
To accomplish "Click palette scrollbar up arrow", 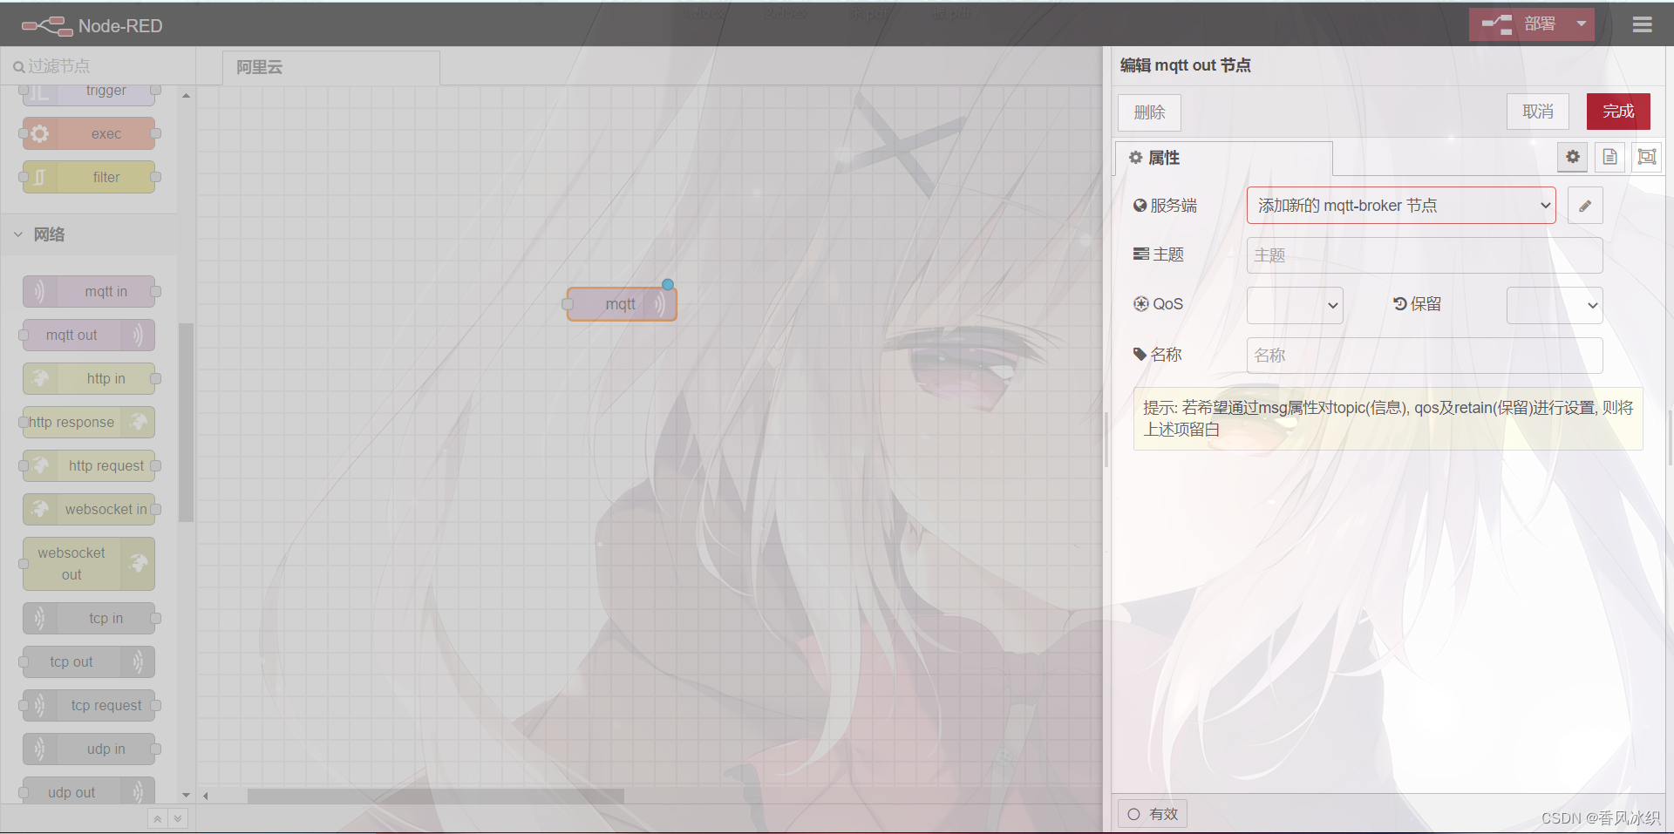I will point(186,95).
